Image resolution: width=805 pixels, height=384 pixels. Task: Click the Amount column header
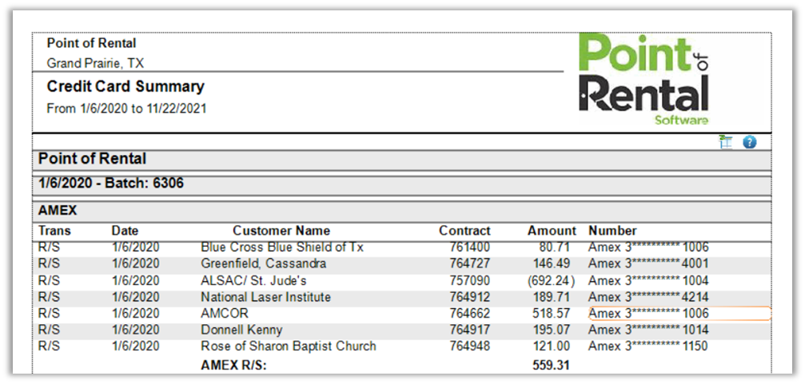pyautogui.click(x=552, y=231)
